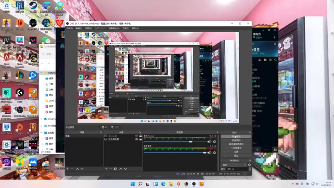Click Start Recording button

[x=236, y=140]
